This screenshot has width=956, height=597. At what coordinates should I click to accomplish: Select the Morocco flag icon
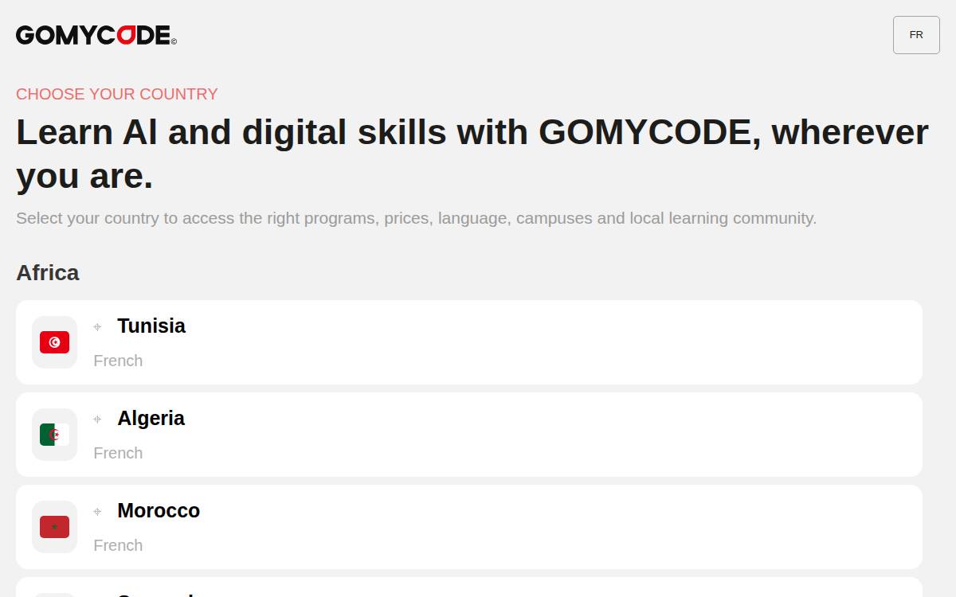(54, 527)
